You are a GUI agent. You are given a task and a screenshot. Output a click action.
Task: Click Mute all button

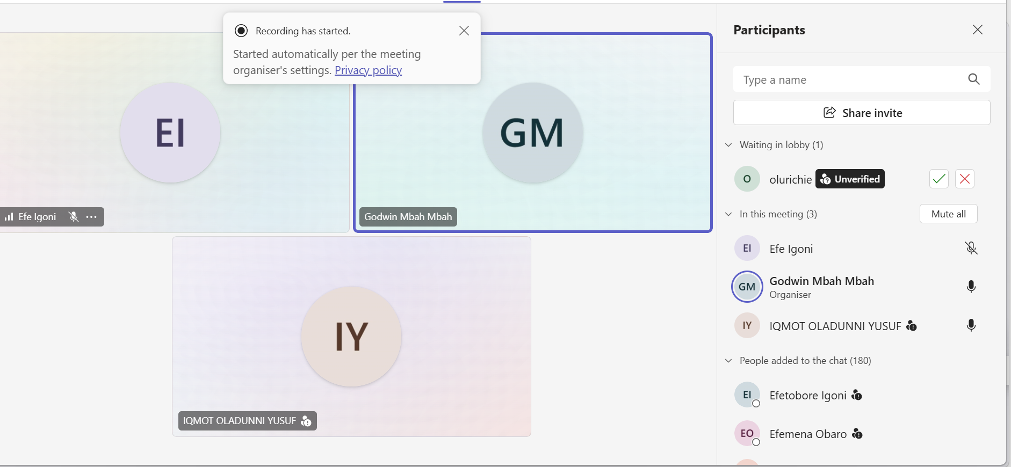coord(948,214)
